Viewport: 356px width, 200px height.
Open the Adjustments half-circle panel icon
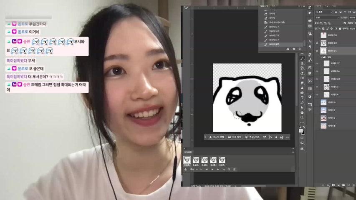(x=310, y=96)
